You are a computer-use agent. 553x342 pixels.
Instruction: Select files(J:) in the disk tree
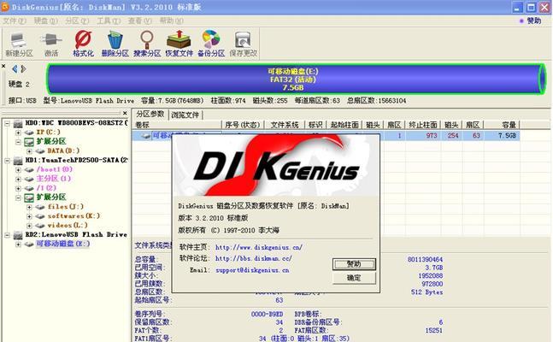tap(65, 206)
